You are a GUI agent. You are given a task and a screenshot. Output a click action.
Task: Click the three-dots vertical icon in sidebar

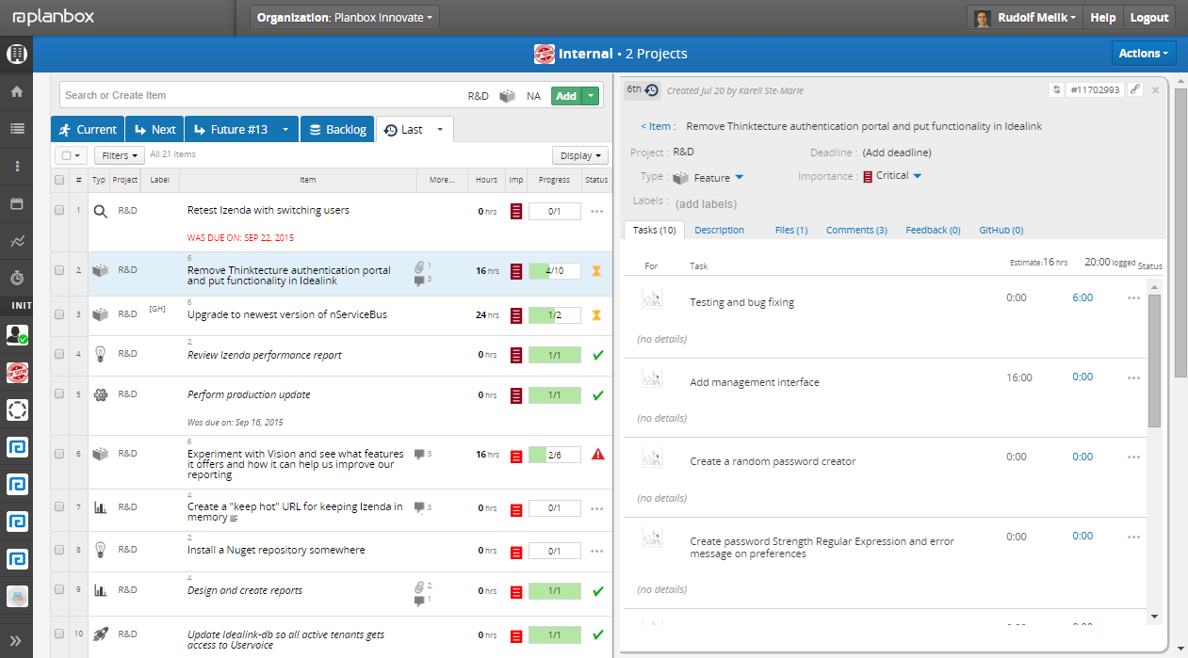16,167
